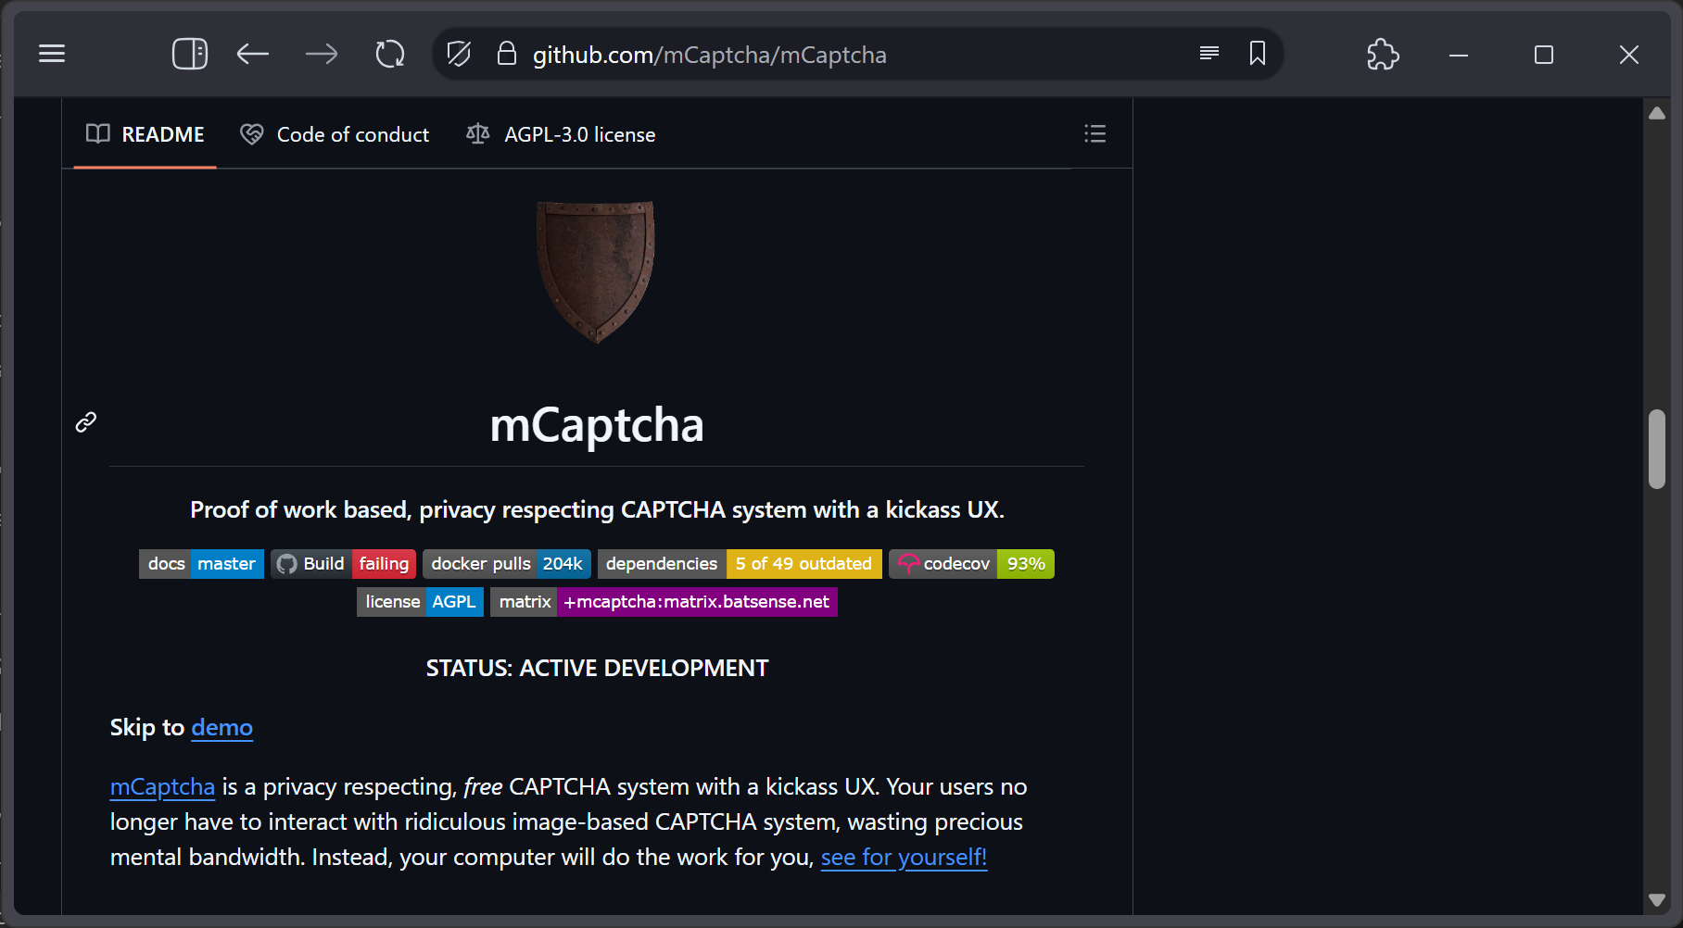Open the mCaptcha paragraph link
Viewport: 1683px width, 928px height.
click(x=162, y=787)
